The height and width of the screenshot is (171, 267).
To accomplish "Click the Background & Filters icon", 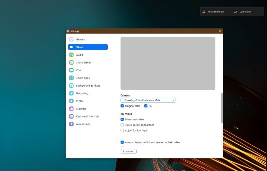I will 71,85.
